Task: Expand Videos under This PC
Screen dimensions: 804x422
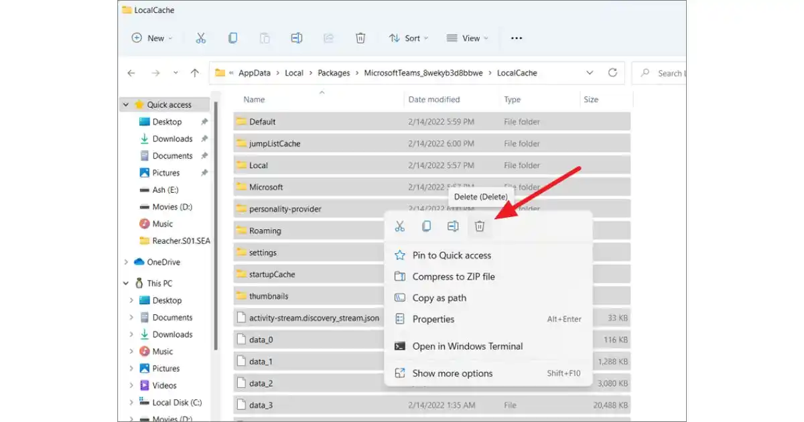Action: pyautogui.click(x=131, y=385)
